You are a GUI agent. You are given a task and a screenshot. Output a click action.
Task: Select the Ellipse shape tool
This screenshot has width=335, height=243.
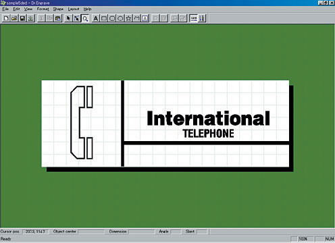click(x=120, y=18)
